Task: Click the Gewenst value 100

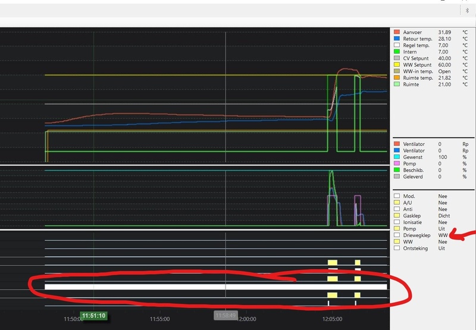Action: (443, 157)
